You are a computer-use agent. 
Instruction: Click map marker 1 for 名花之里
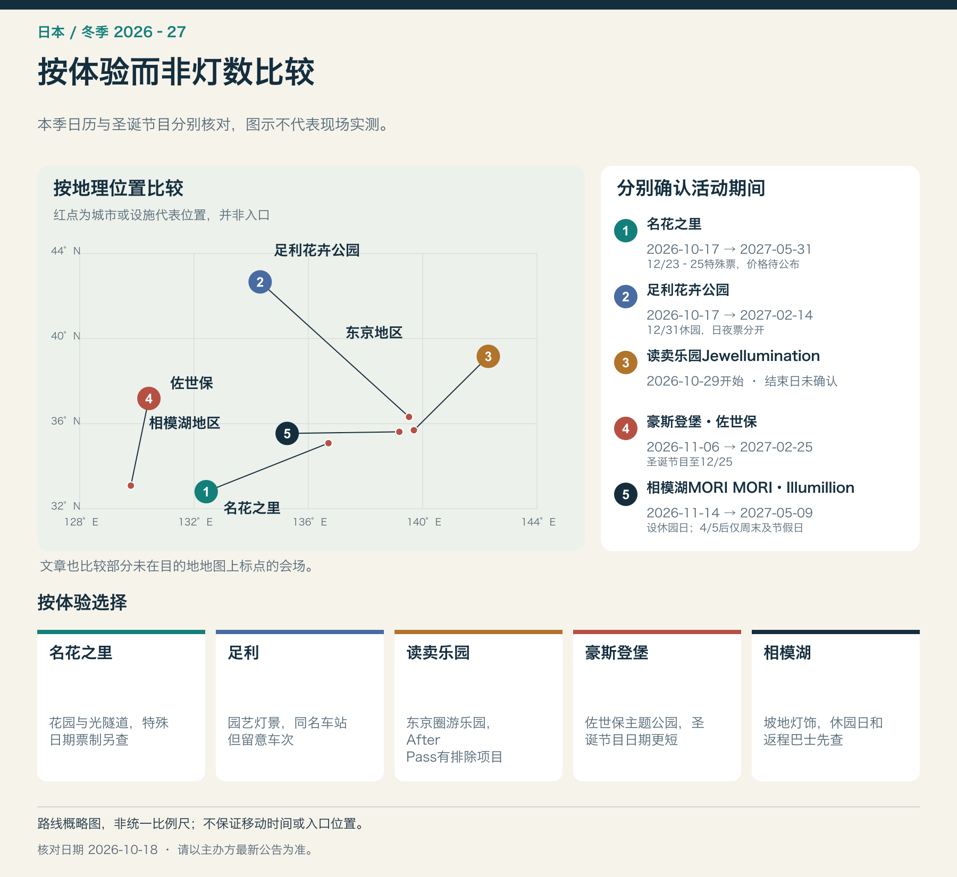pyautogui.click(x=206, y=492)
